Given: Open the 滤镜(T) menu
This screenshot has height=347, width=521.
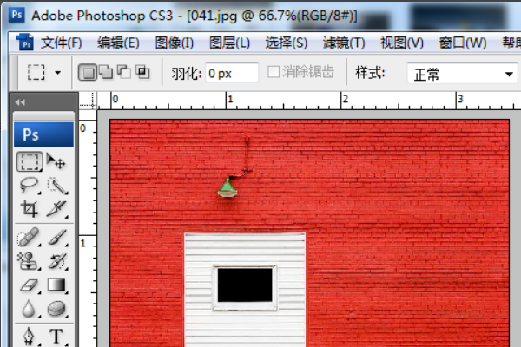Looking at the screenshot, I should pos(344,43).
